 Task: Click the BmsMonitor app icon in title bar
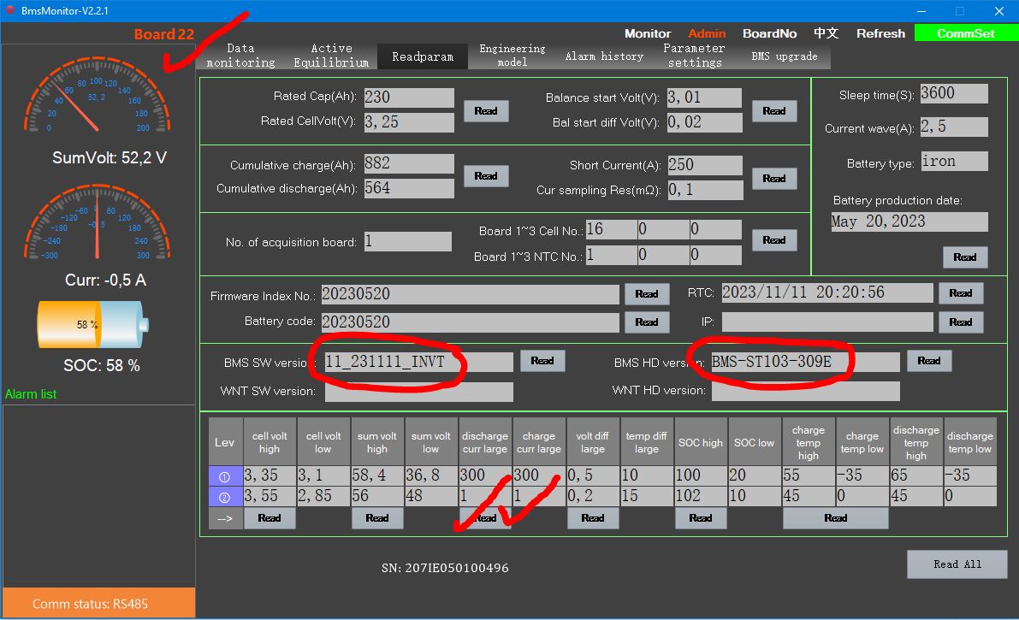tap(10, 10)
